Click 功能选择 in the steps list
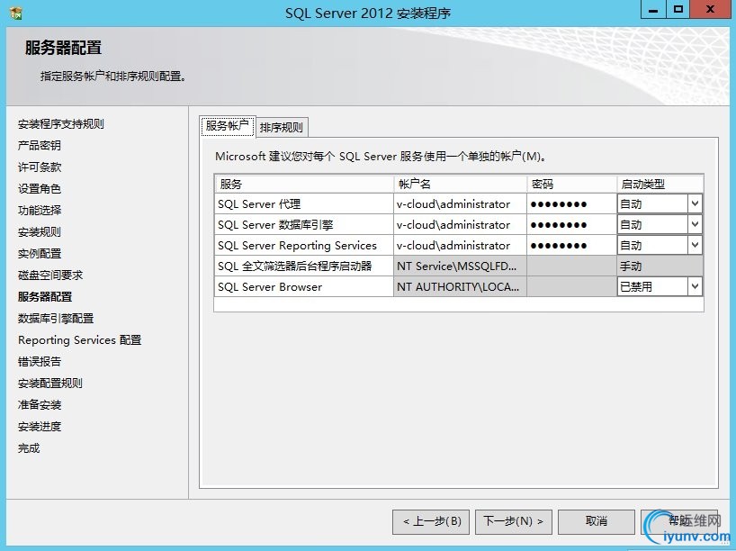Screen dimensions: 736x551 point(40,211)
